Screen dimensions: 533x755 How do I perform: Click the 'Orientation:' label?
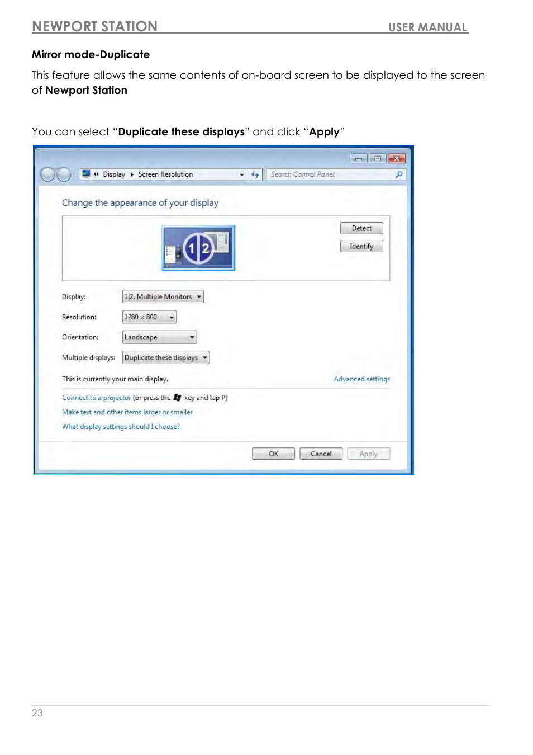click(x=80, y=337)
